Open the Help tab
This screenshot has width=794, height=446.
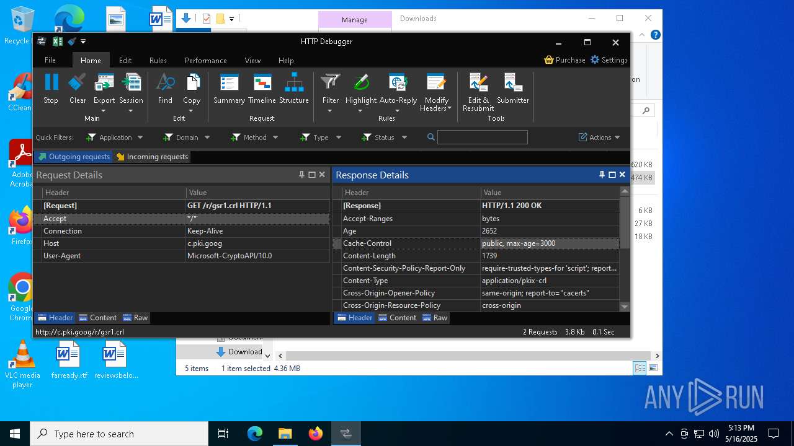pos(286,61)
